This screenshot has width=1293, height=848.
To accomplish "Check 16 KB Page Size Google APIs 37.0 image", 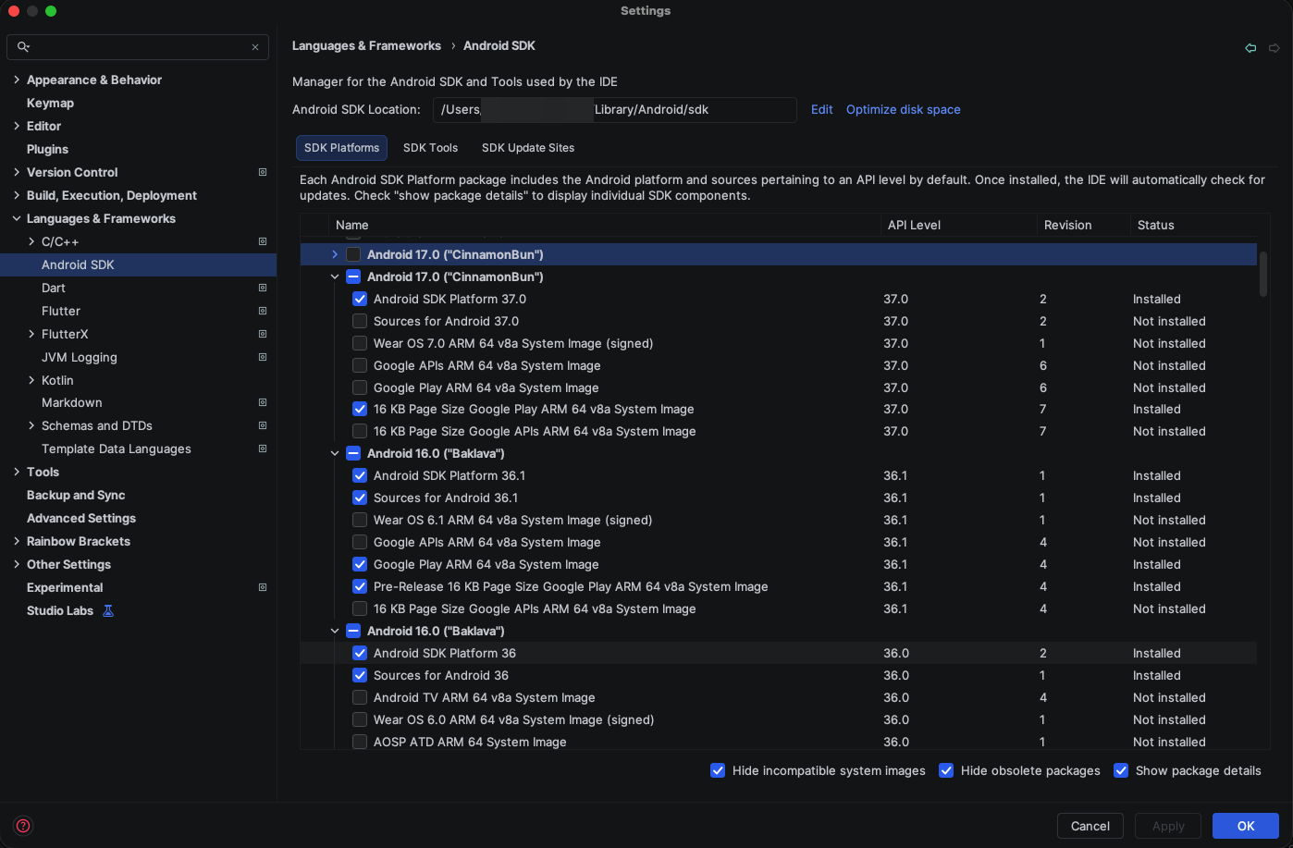I will coord(360,431).
